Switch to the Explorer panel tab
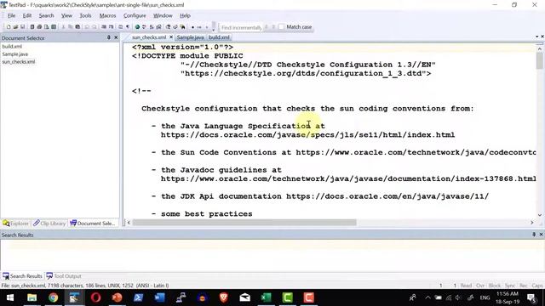 tap(16, 224)
